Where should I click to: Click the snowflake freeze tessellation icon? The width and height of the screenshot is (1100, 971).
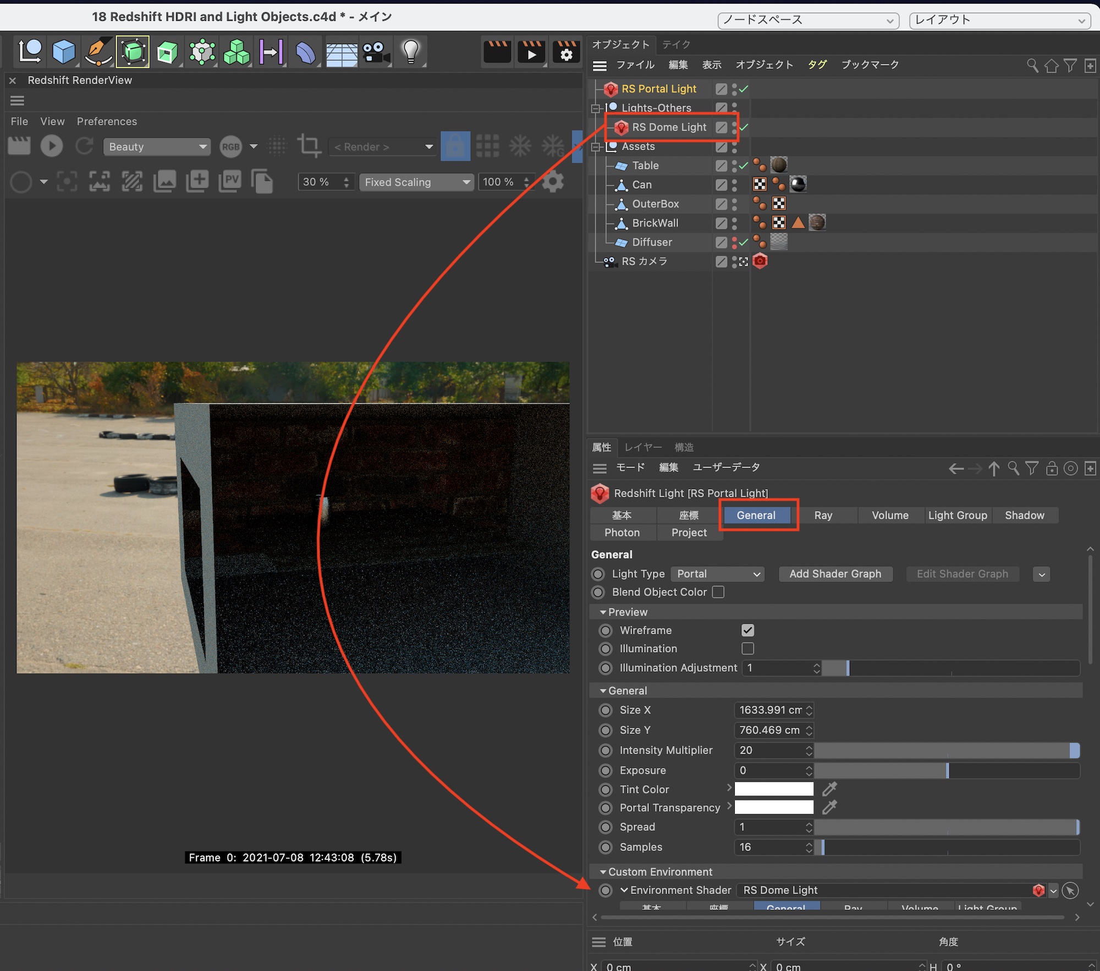(520, 146)
